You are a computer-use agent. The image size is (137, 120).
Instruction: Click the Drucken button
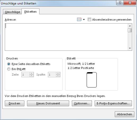[x=15, y=103]
